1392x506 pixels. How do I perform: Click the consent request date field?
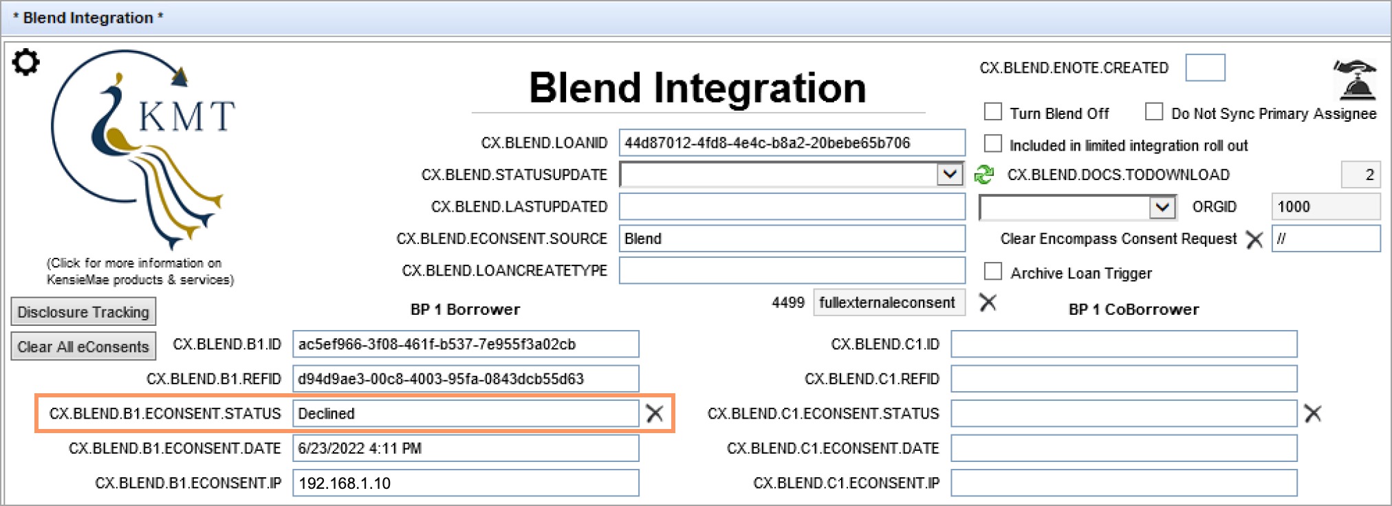tap(1325, 239)
